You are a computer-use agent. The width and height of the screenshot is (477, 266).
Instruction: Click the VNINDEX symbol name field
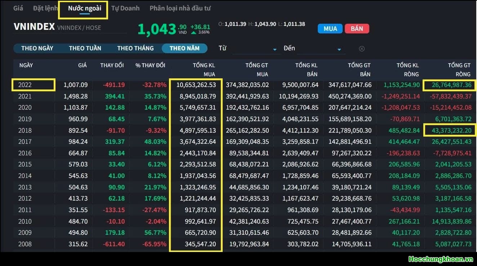pyautogui.click(x=34, y=27)
